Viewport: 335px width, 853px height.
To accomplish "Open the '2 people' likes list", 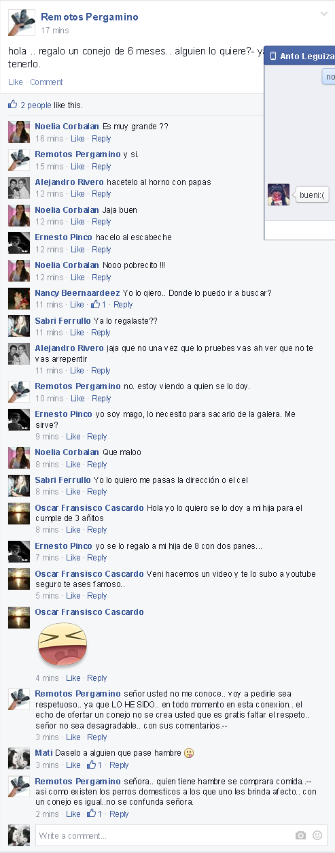I will pos(36,105).
